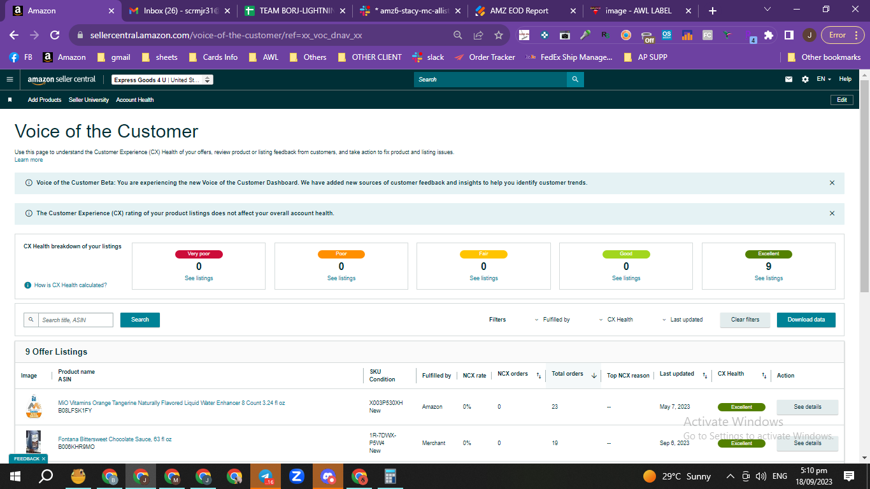Open Account Health in the navigation bar
This screenshot has width=870, height=489.
[135, 100]
